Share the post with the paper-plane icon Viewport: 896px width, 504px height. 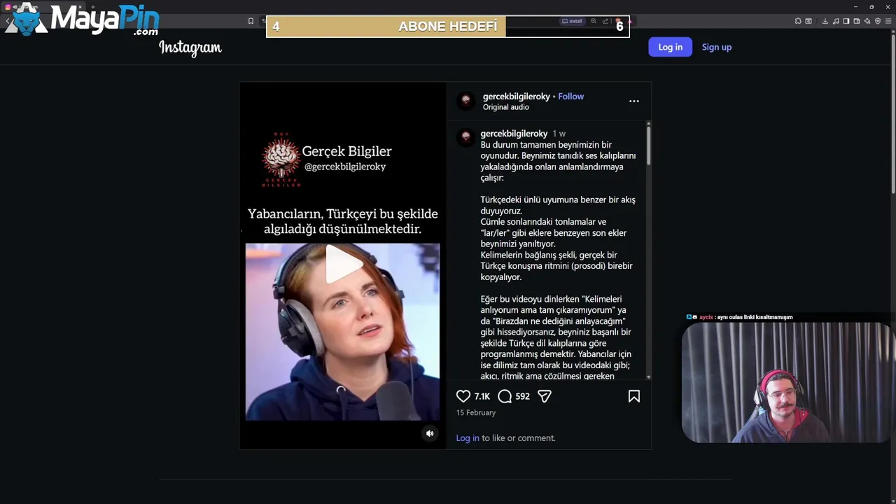click(x=545, y=396)
